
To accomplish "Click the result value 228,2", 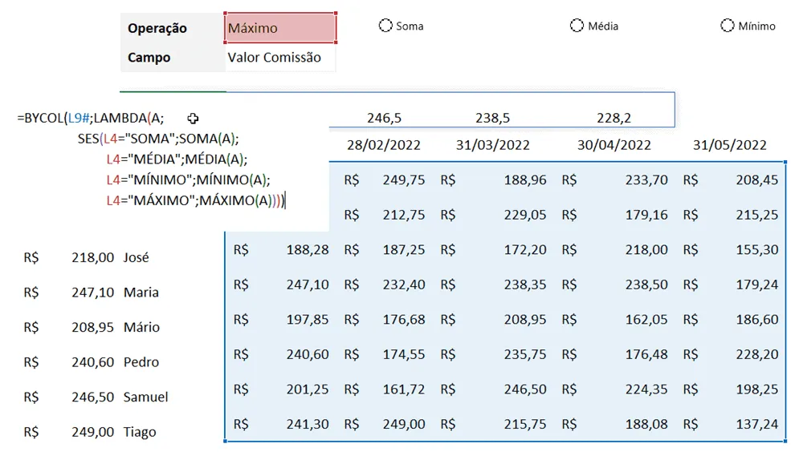I will tap(614, 118).
